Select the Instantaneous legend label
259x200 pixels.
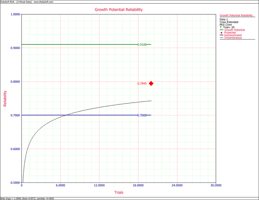[232, 38]
